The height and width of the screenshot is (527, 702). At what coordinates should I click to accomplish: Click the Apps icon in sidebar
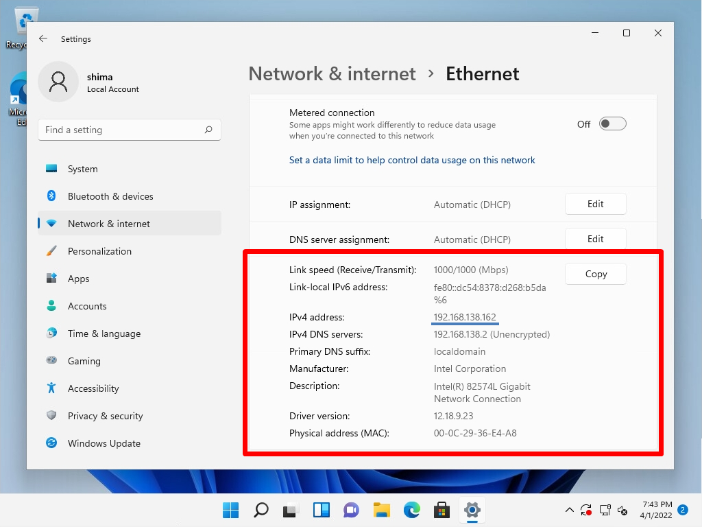tap(51, 279)
